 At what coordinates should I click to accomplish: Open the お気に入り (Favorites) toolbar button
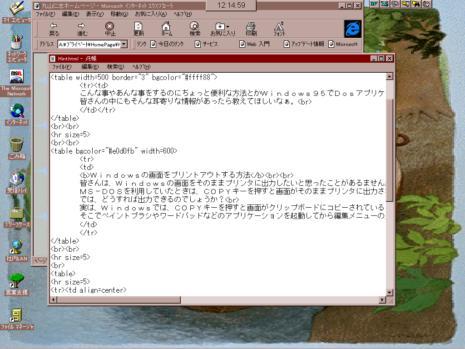point(223,29)
